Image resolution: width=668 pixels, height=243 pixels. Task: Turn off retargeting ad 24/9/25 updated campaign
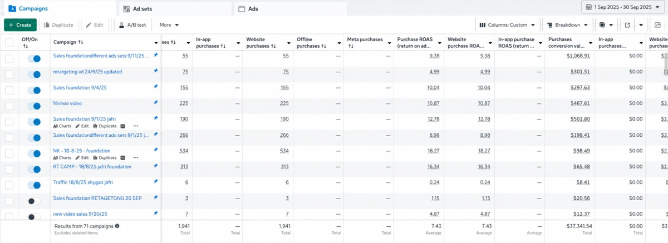tap(34, 75)
